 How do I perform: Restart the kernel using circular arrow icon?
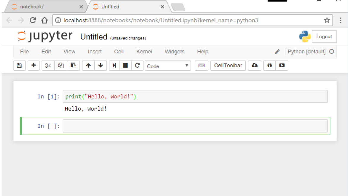click(x=137, y=66)
